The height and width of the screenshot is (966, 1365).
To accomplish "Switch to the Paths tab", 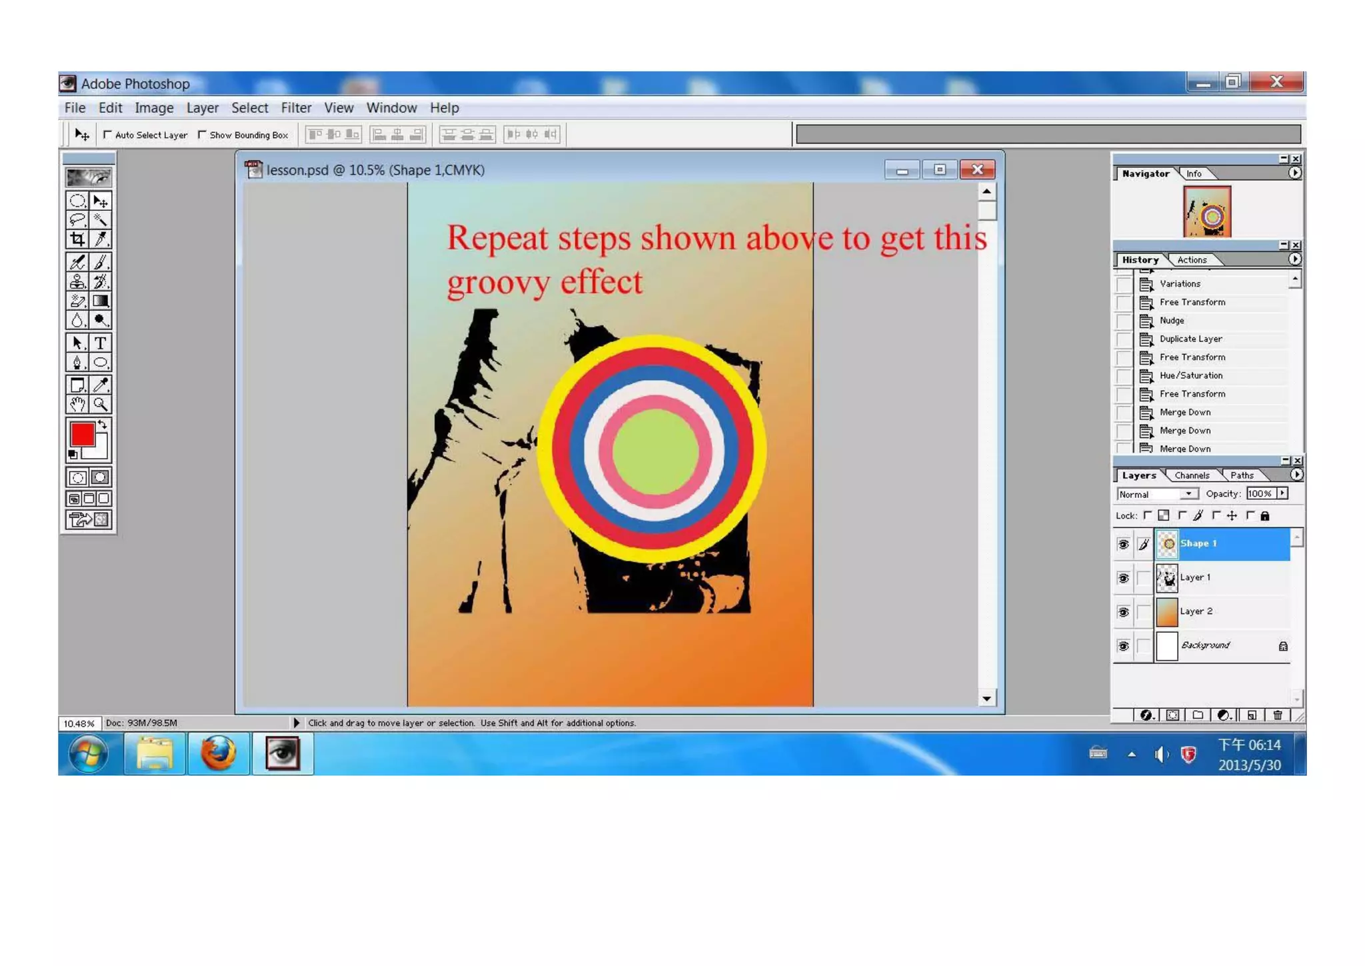I will click(x=1242, y=475).
